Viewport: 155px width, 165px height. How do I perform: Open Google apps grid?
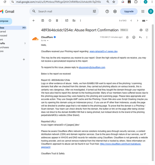tap(143, 11)
